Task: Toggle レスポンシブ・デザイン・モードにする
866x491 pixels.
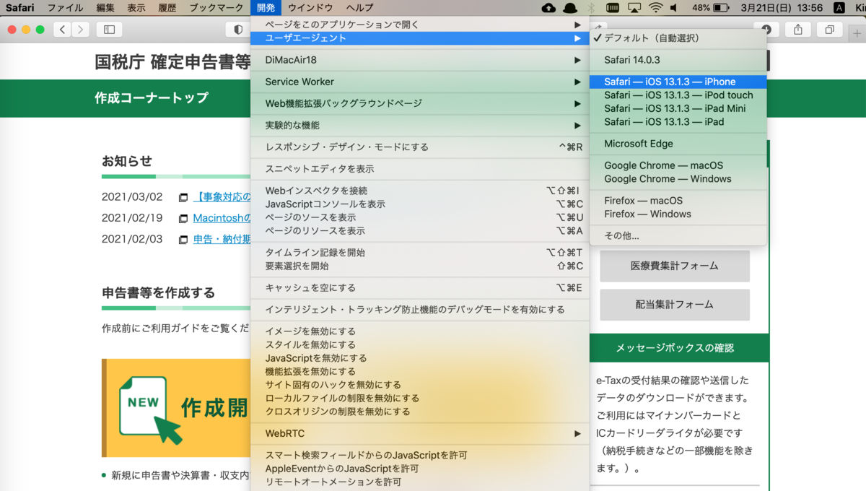Action: (x=420, y=147)
